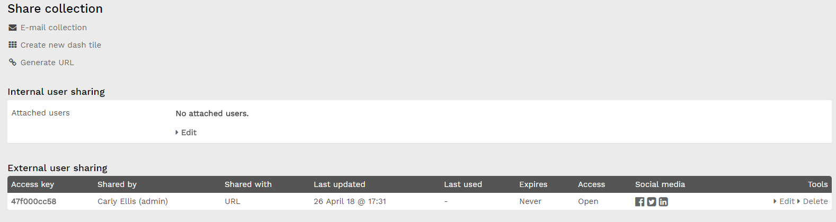
Task: Click the grid icon for new dash tile
Action: coord(13,45)
